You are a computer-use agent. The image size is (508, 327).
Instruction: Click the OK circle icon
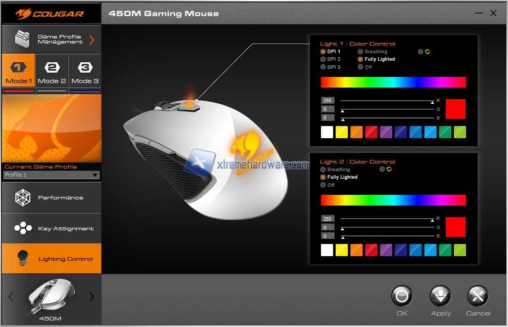coord(402,296)
